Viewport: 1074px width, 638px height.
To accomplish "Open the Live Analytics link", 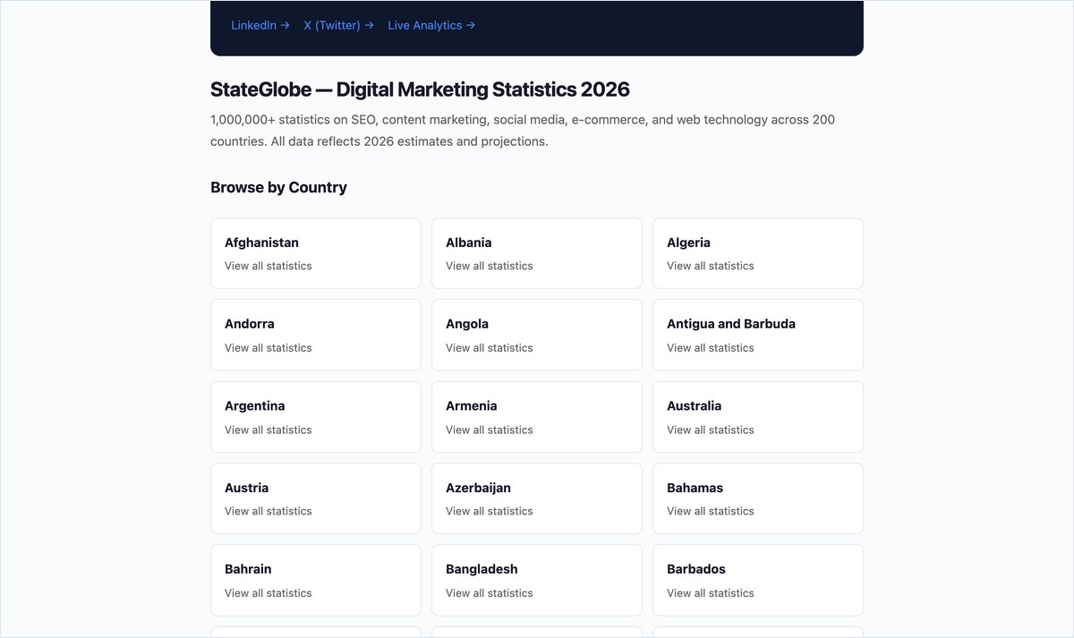I will 431,25.
